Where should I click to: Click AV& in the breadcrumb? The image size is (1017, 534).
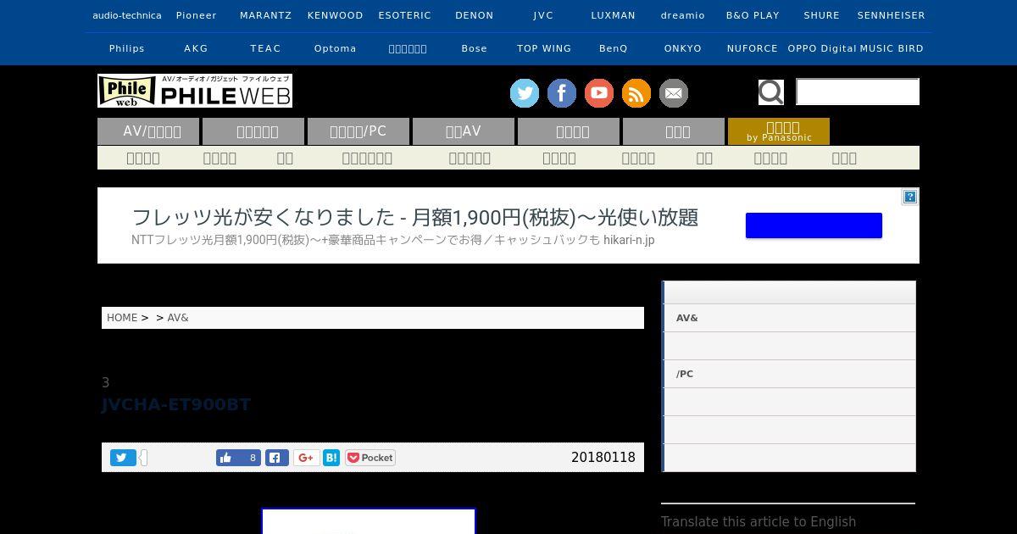pyautogui.click(x=178, y=318)
